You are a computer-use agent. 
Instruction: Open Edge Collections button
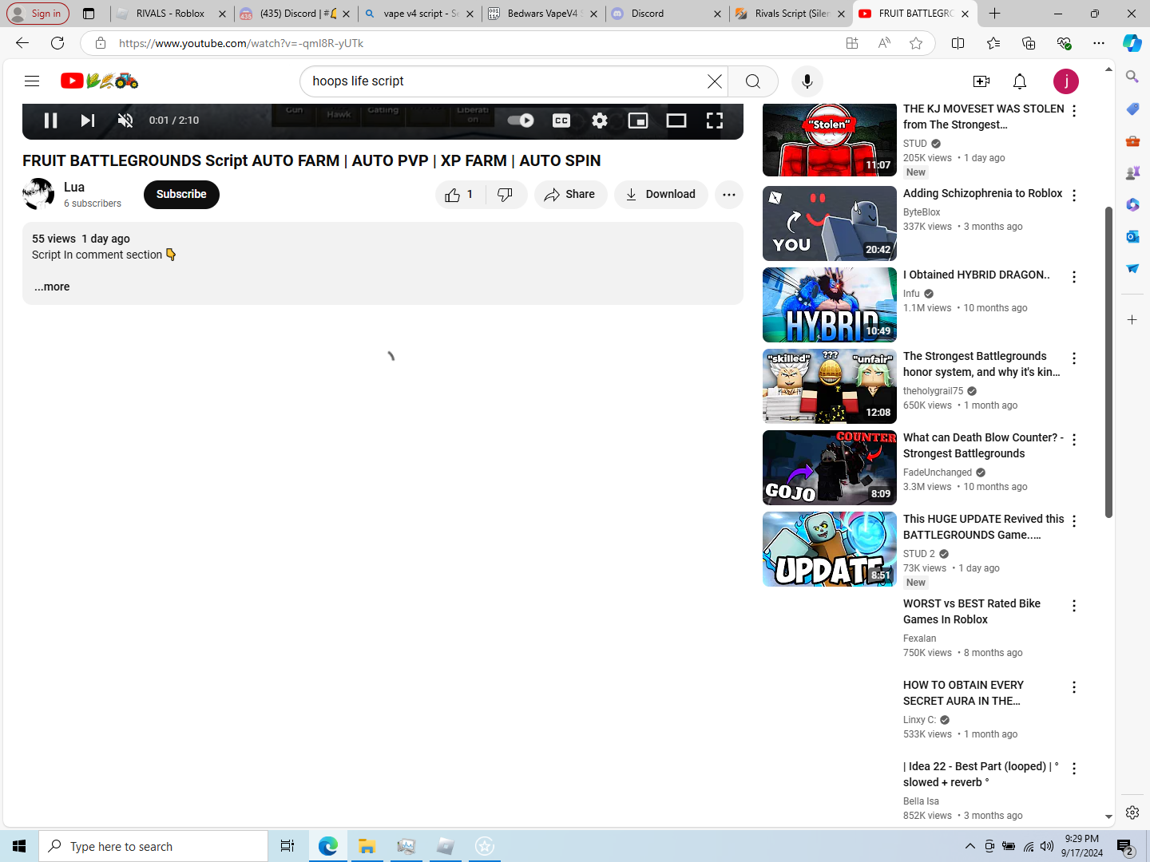coord(1029,43)
